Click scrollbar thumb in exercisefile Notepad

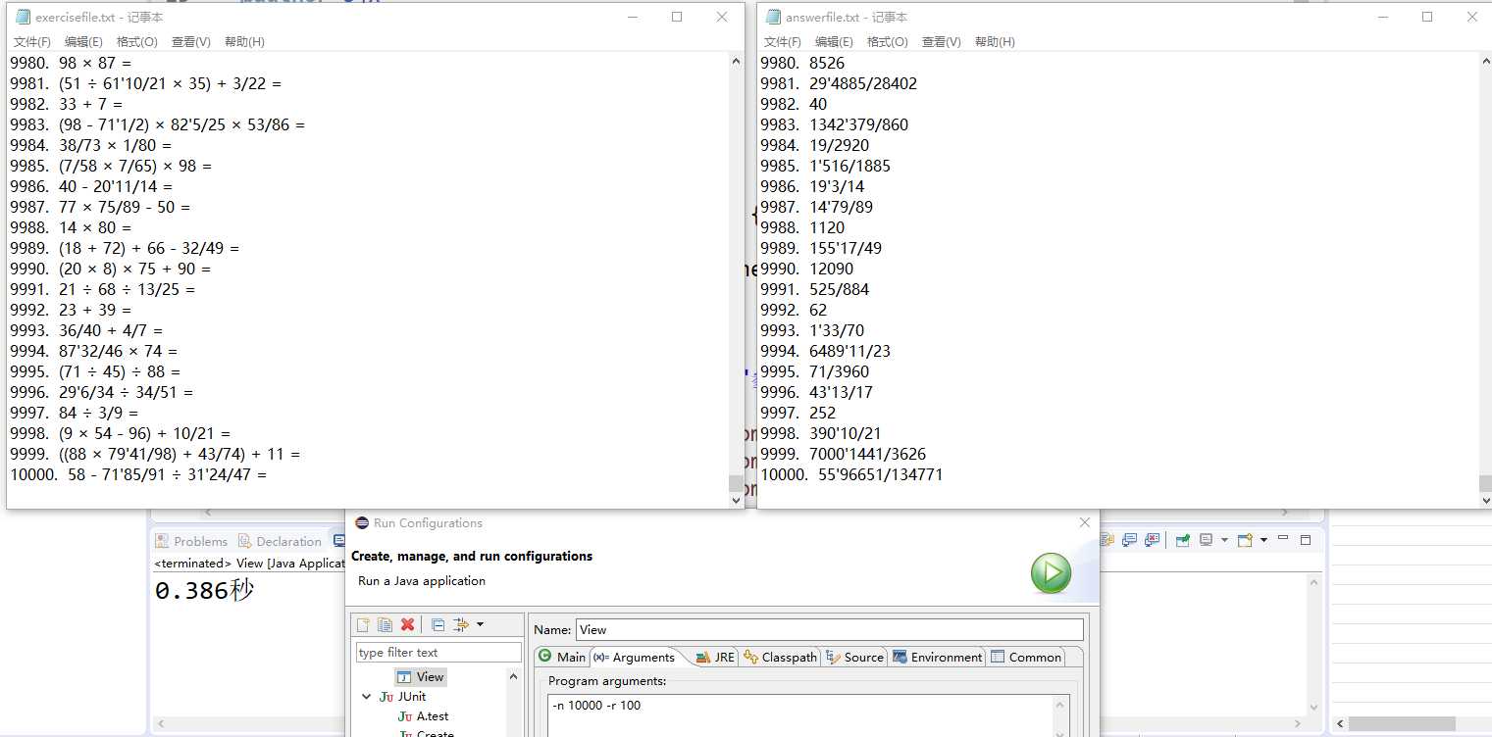[x=737, y=483]
